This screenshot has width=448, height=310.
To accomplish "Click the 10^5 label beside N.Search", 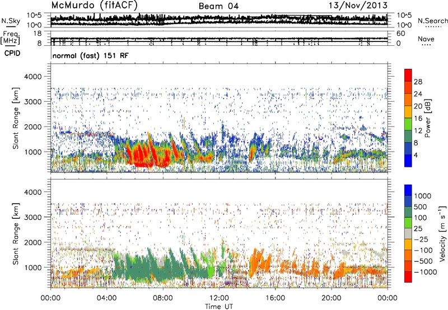I will 404,16.
